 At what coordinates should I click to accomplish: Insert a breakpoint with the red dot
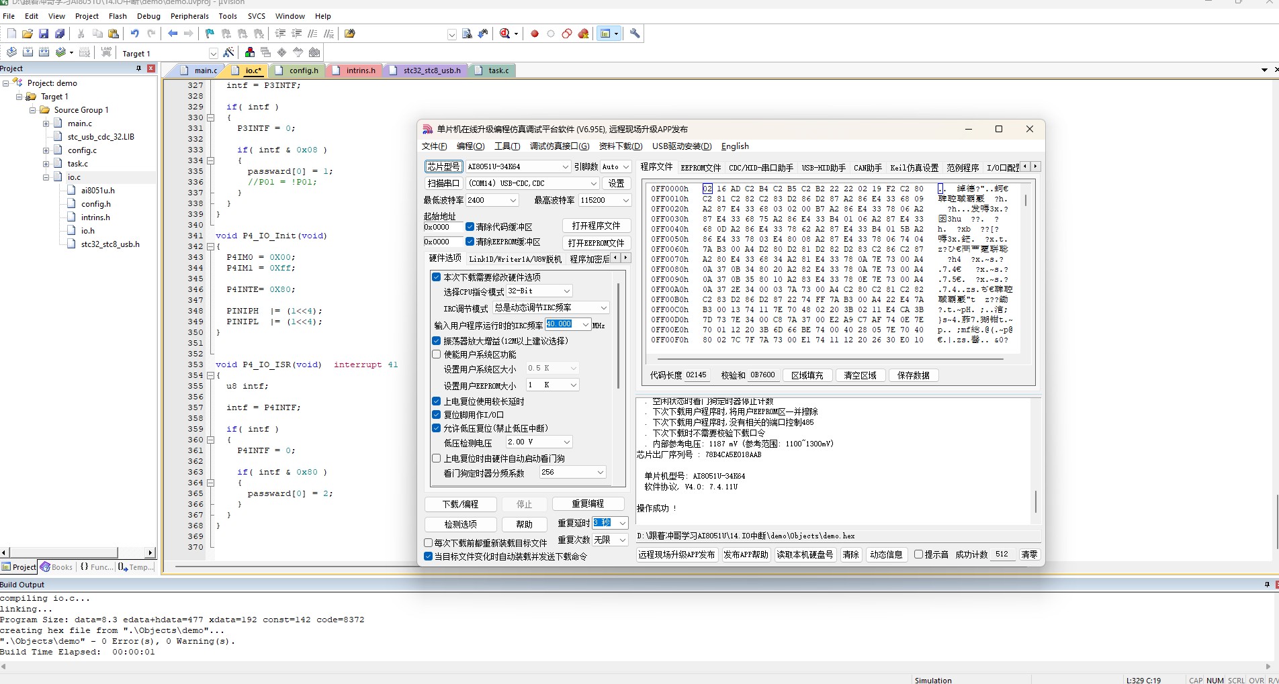[535, 34]
